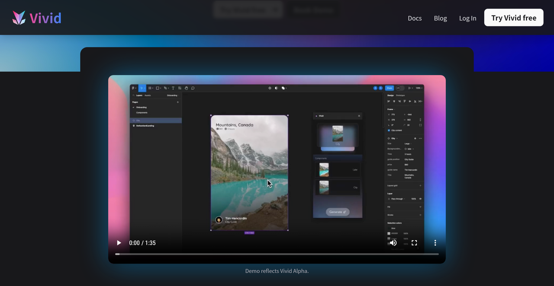Mute the video player's sound
The width and height of the screenshot is (554, 286).
(x=393, y=243)
